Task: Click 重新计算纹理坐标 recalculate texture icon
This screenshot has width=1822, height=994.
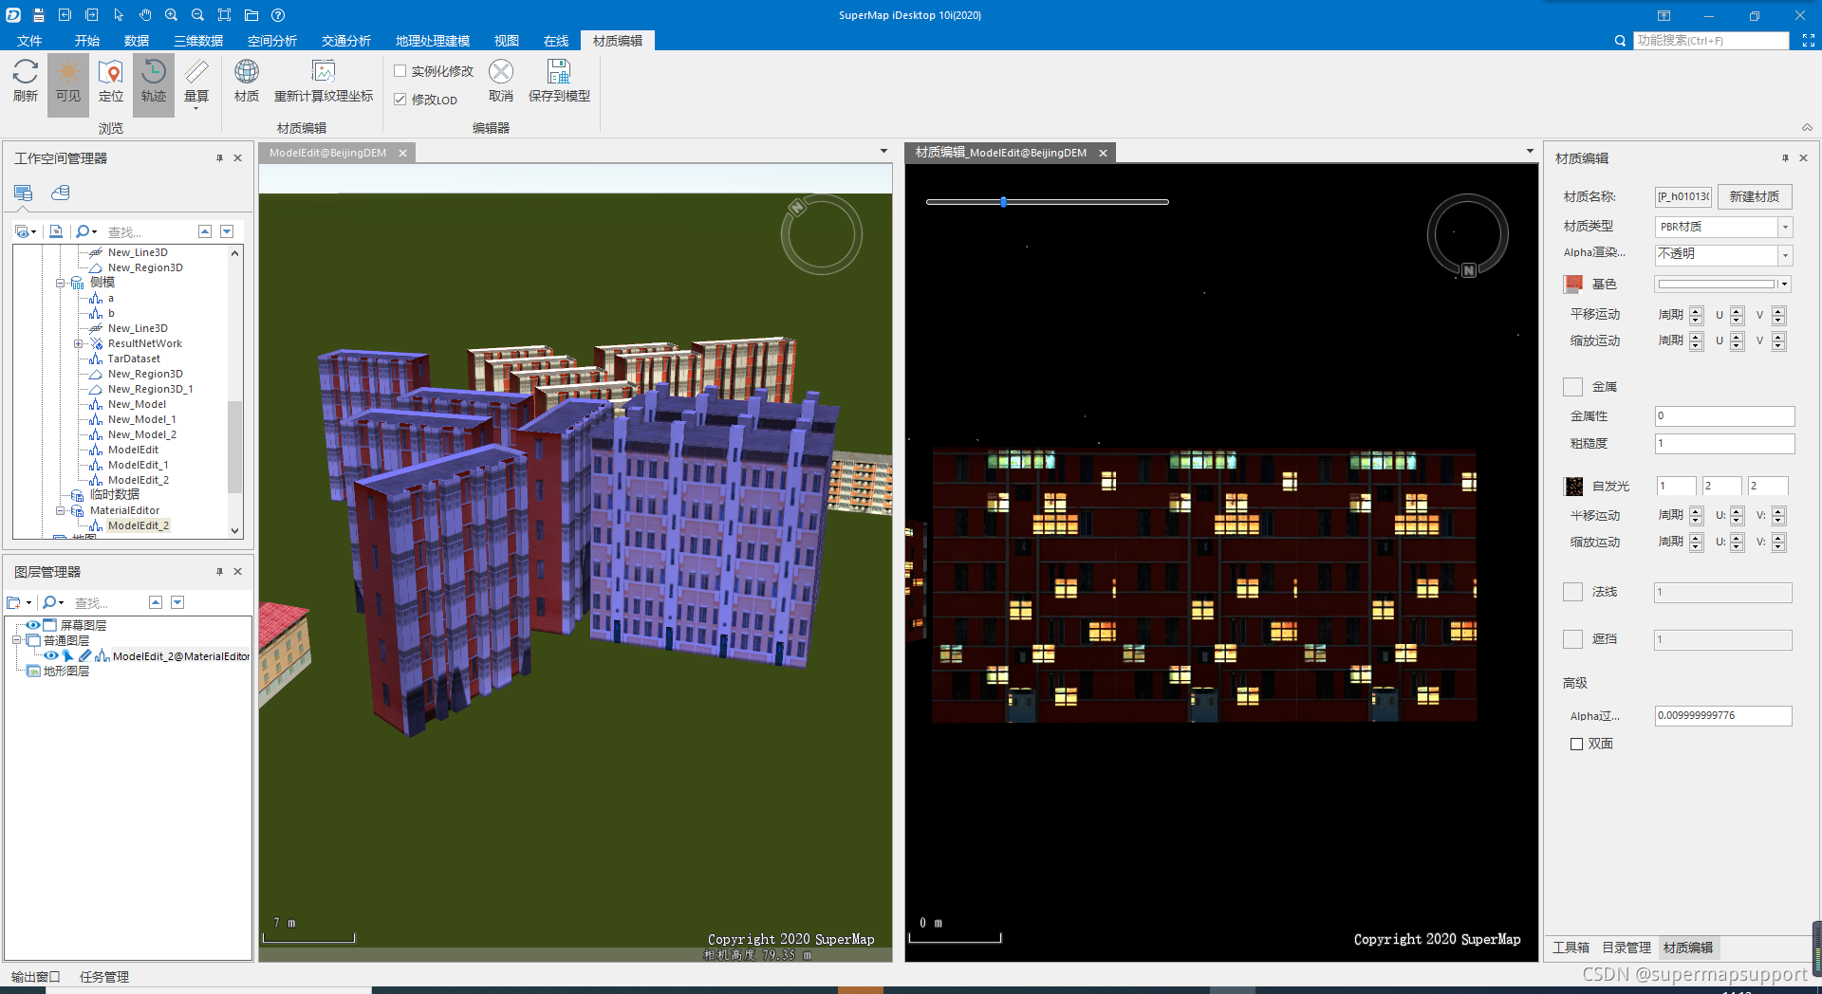Action: point(324,72)
